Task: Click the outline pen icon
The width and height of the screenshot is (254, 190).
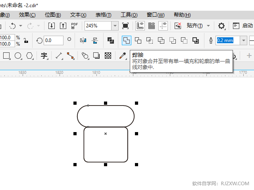Action: point(211,40)
